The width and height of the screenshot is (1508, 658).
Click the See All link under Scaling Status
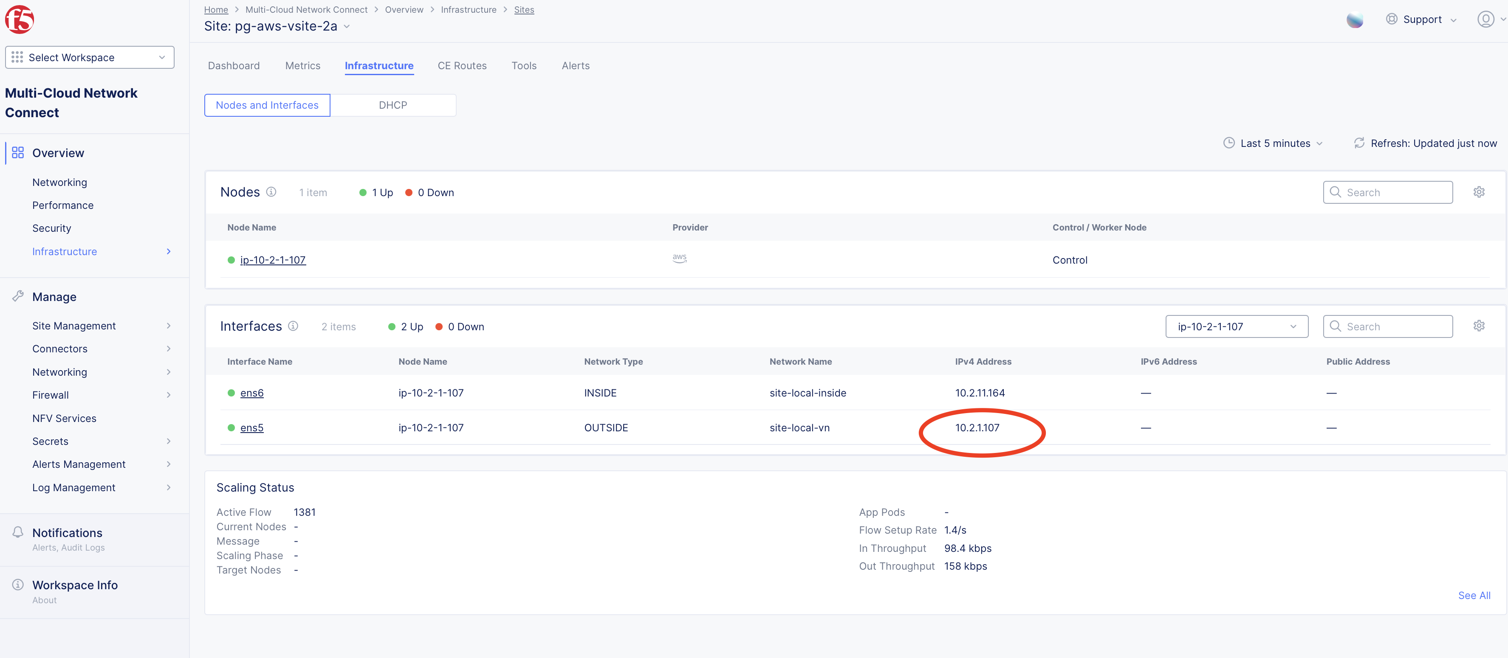[1474, 595]
